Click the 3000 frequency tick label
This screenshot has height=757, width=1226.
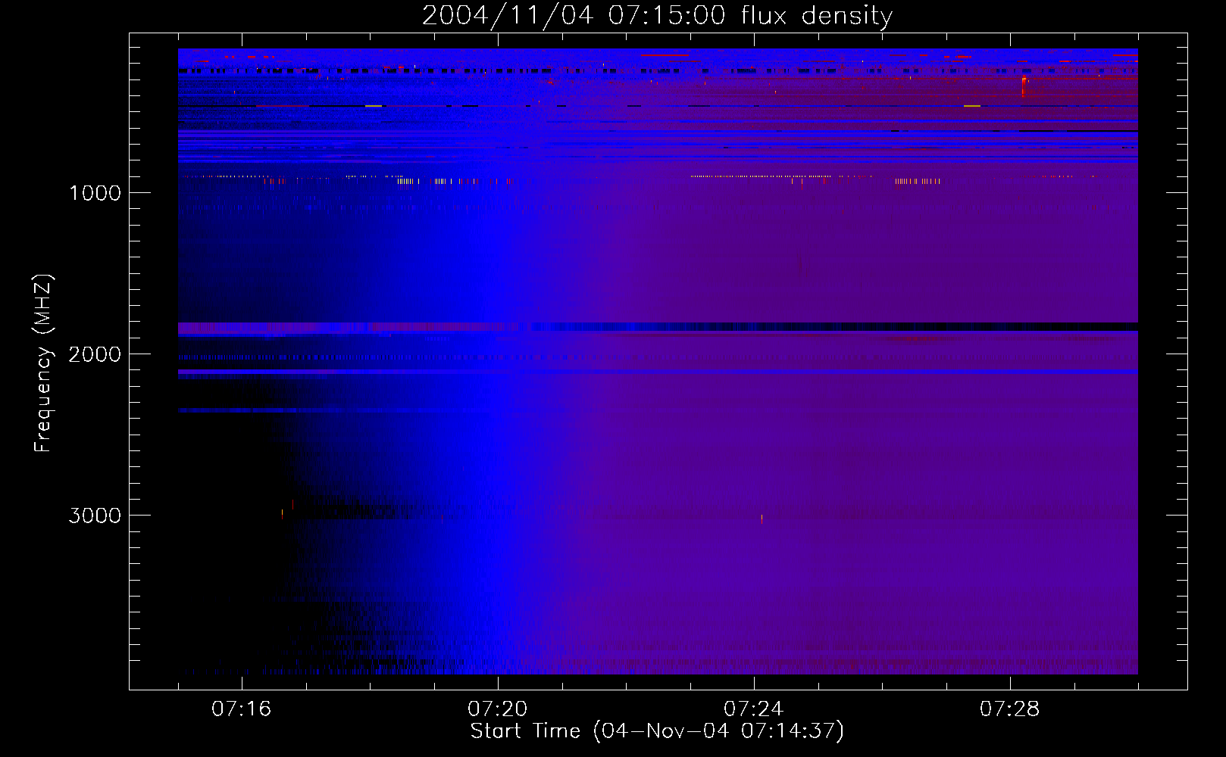coord(95,516)
